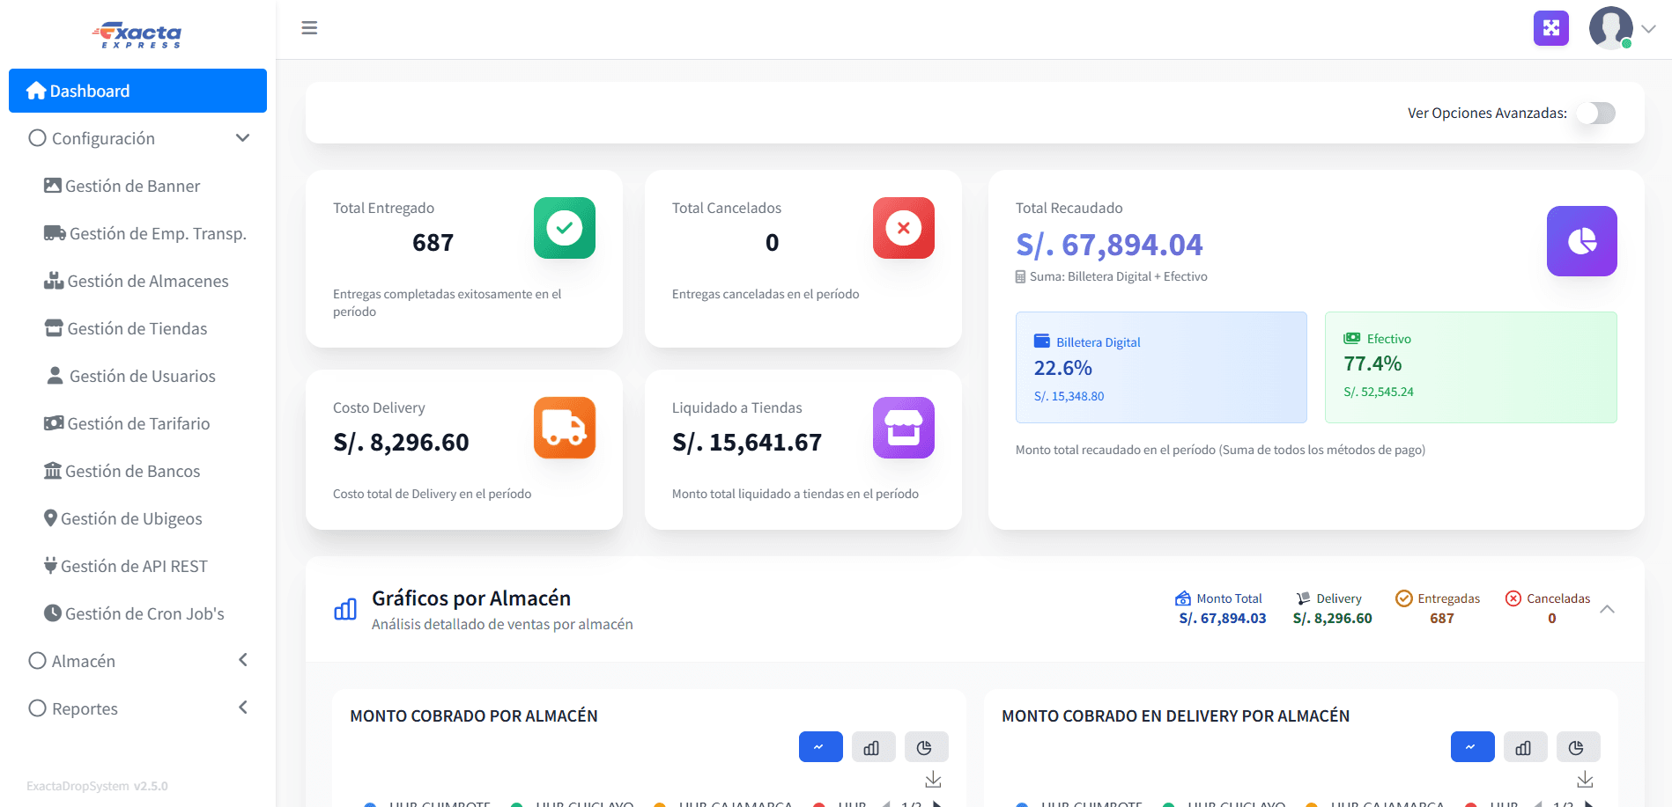Click the Billetera Digital summary card
This screenshot has height=807, width=1672.
pyautogui.click(x=1160, y=367)
